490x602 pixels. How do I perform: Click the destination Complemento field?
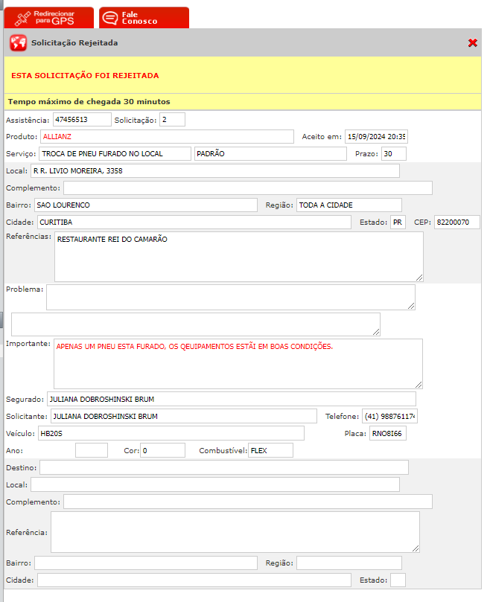point(248,502)
